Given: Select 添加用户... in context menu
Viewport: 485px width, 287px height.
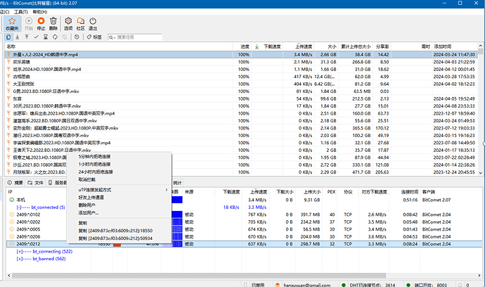Looking at the screenshot, I should click(88, 212).
